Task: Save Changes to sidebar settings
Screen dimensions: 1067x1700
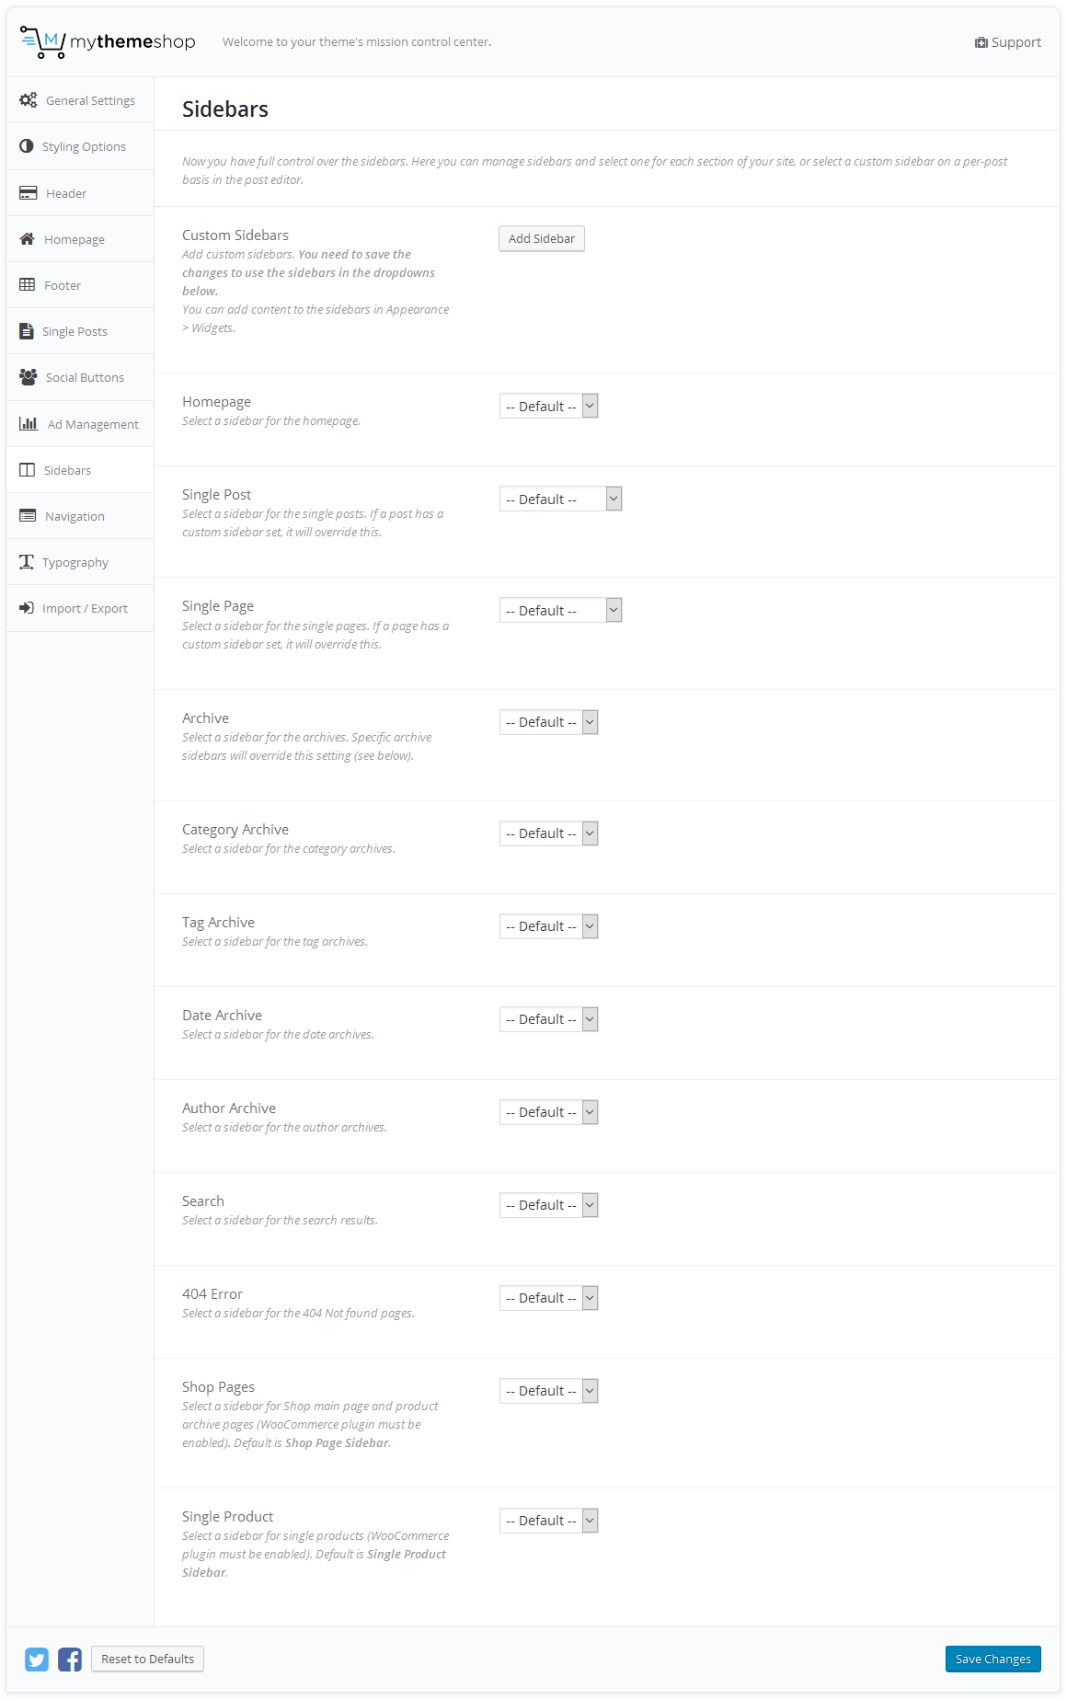Action: [992, 1660]
